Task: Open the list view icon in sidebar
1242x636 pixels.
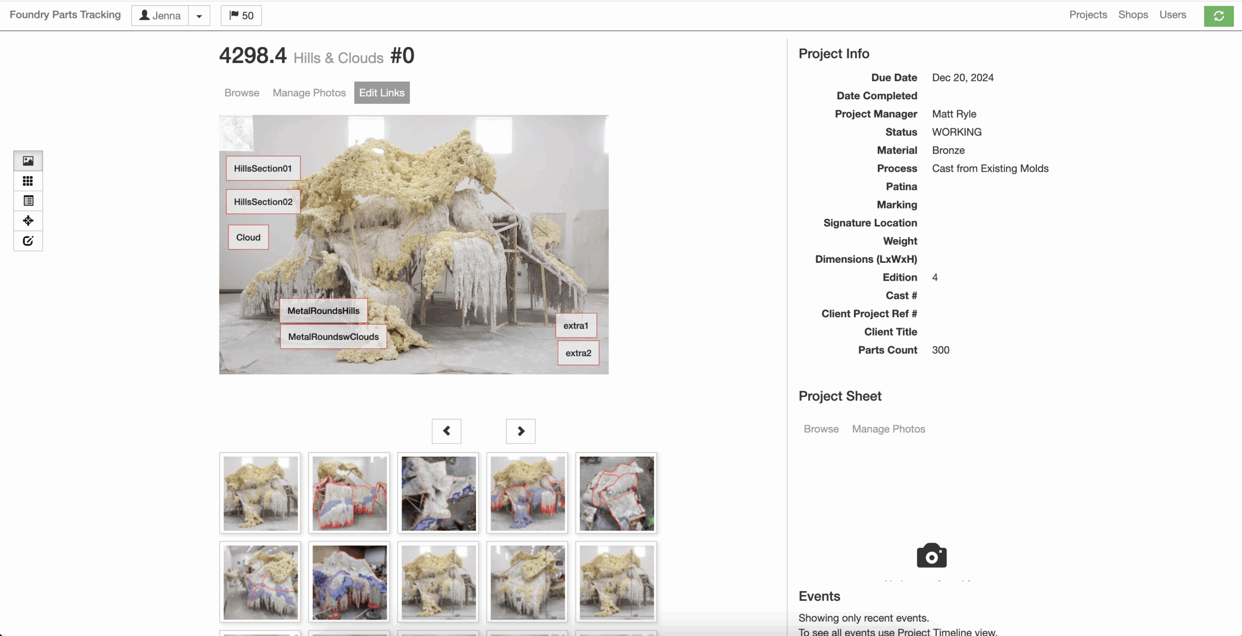Action: pos(28,201)
